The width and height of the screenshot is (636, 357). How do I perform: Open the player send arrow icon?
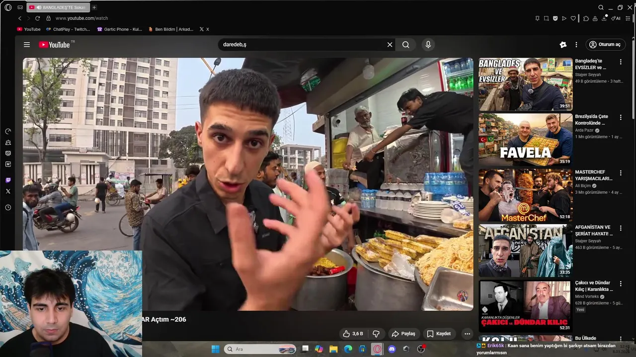coord(564,18)
